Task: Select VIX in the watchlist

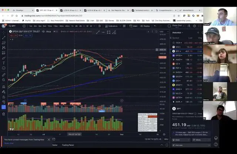Action: (187, 47)
